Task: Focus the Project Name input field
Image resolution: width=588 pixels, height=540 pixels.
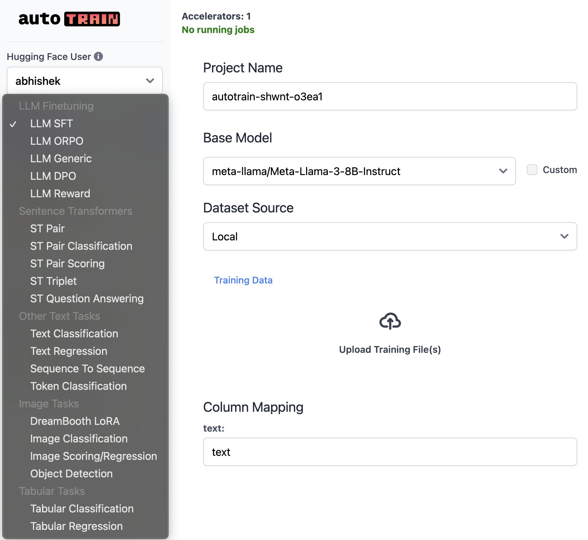Action: (x=390, y=96)
